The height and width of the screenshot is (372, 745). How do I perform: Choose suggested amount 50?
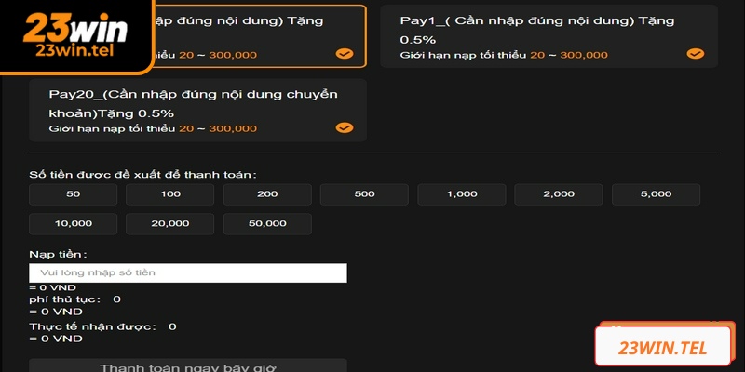tap(74, 194)
